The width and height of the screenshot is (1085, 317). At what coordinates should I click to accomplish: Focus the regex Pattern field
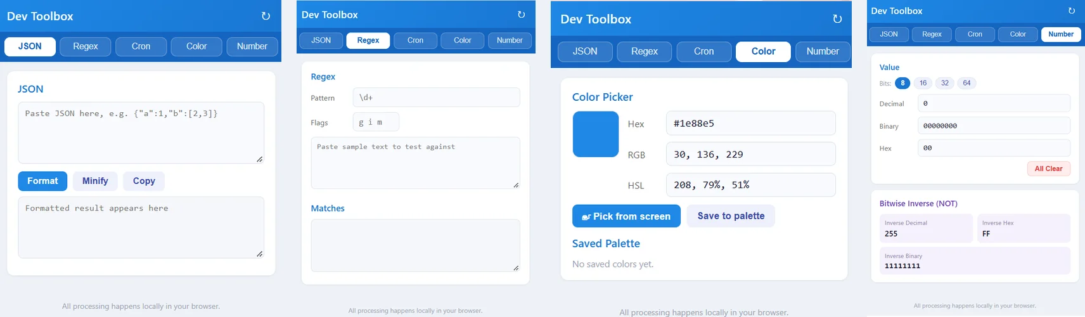tap(436, 98)
